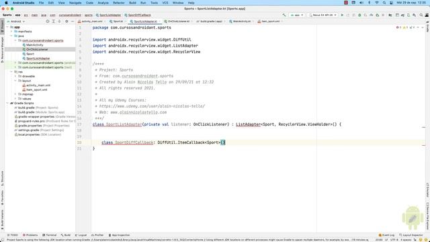430x242 pixels.
Task: Click the warnings indicator in editor corner
Action: 406,28
